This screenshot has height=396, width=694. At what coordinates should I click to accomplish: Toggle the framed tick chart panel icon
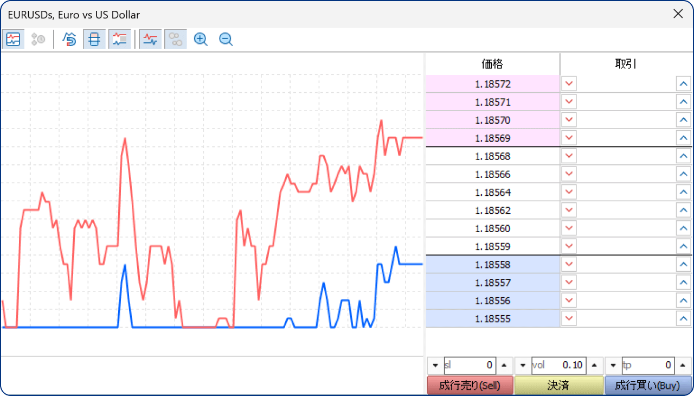13,39
